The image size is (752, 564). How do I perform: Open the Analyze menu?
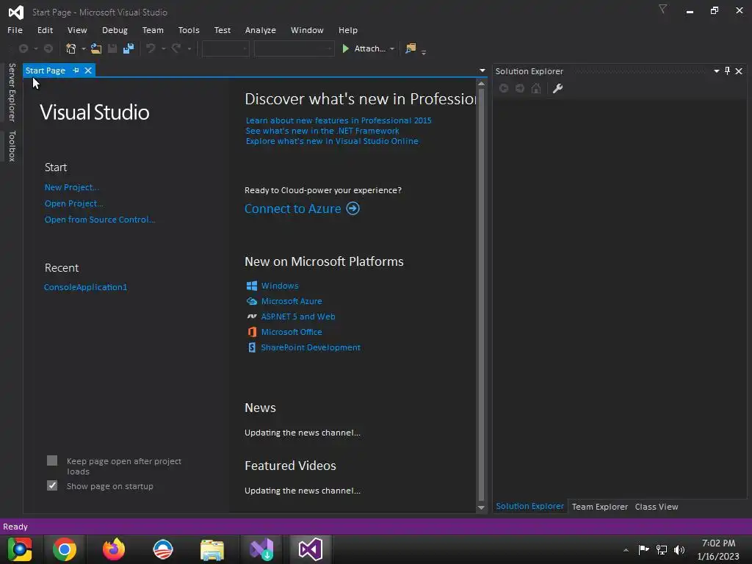point(261,30)
